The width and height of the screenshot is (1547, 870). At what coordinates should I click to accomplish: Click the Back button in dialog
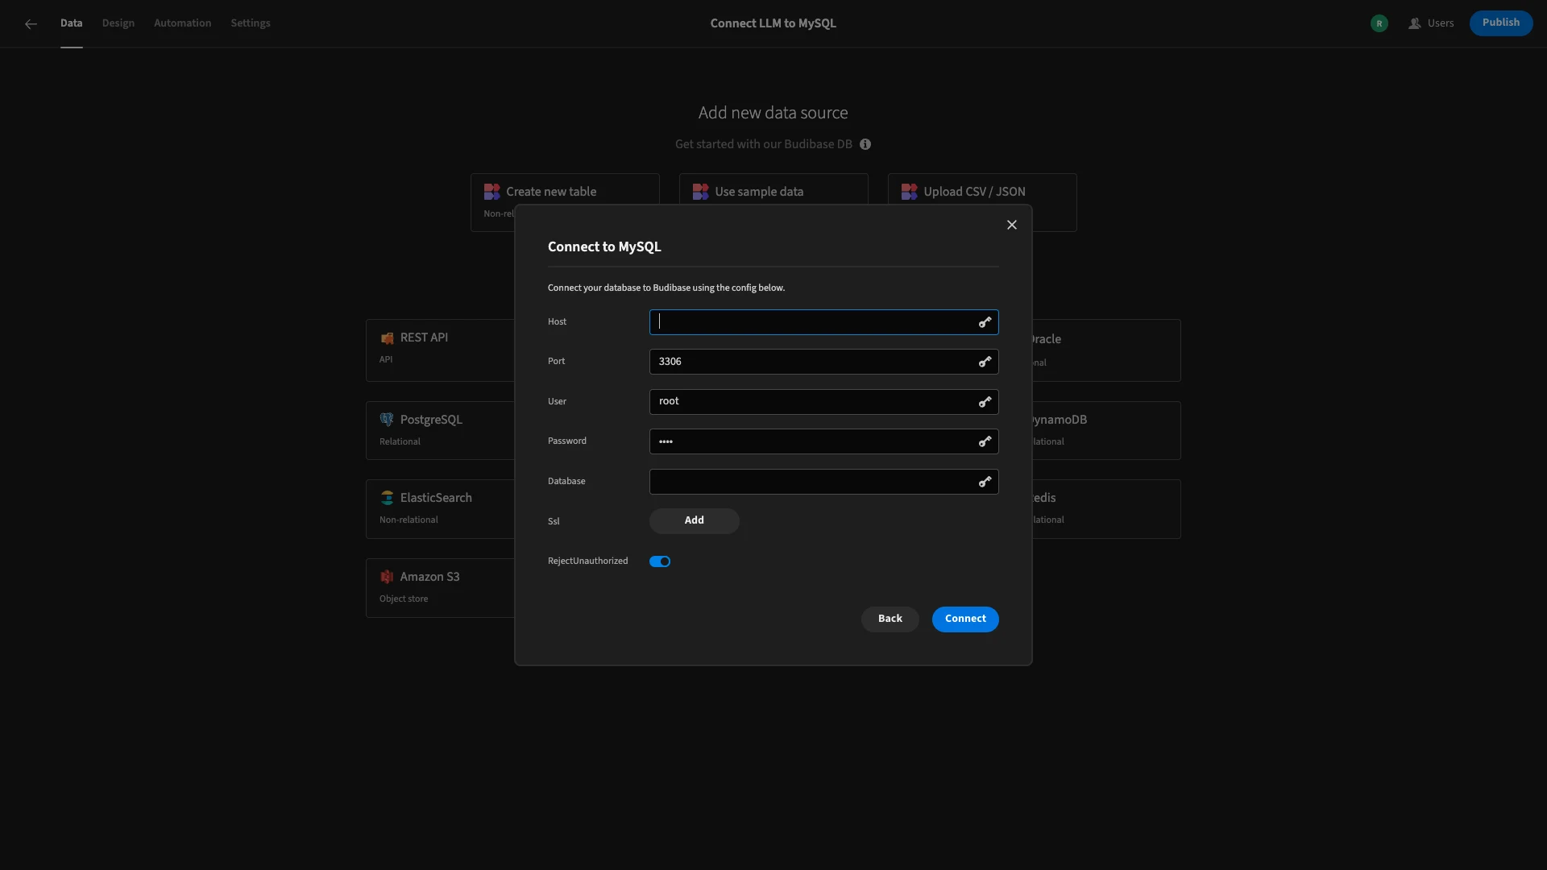[x=890, y=619]
